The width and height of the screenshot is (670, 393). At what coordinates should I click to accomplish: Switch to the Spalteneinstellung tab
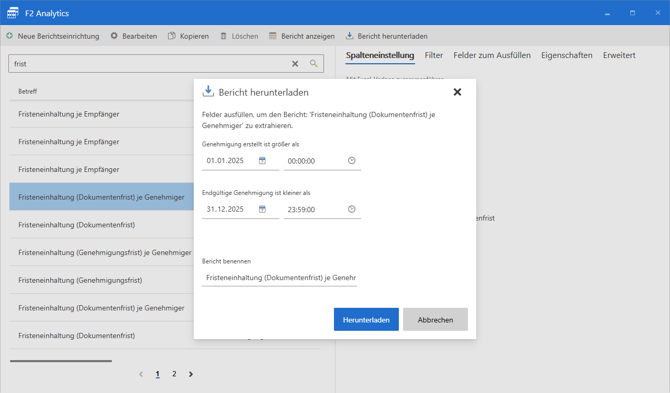coord(380,55)
